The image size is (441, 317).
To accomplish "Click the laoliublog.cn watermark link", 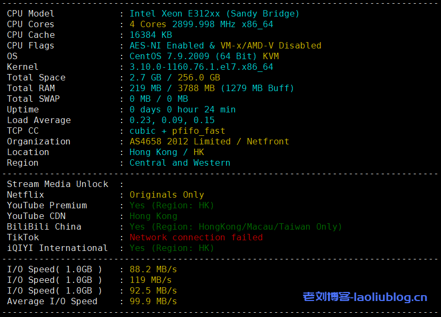I will click(x=365, y=297).
